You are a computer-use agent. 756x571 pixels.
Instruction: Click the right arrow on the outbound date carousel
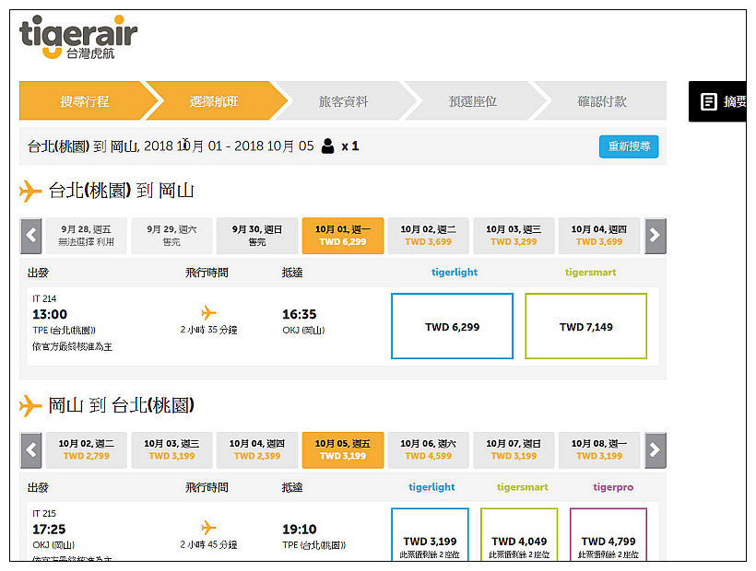pos(656,236)
